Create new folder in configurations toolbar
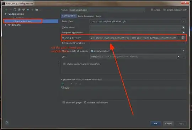This screenshot has width=192, height=130. coord(37,10)
